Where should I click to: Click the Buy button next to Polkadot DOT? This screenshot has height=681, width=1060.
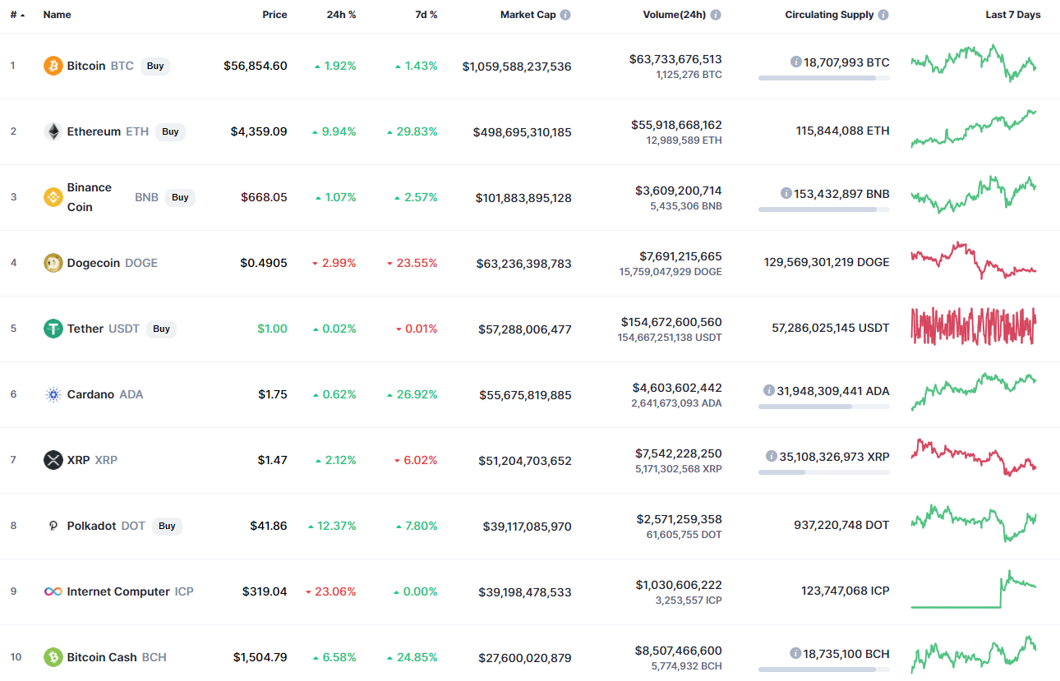coord(167,526)
